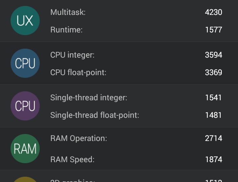The image size is (238, 182).
Task: Tap the RAM Speed label
Action: pyautogui.click(x=72, y=159)
